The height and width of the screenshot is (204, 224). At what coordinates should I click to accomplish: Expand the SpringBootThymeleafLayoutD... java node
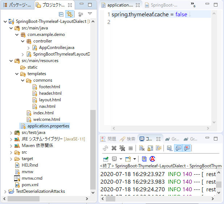click(23, 54)
